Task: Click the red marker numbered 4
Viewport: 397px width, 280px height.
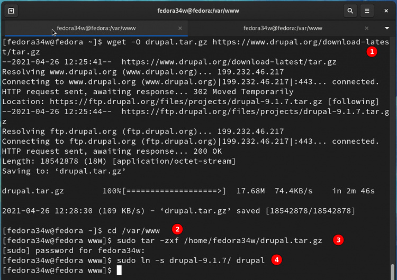Action: tap(276, 260)
